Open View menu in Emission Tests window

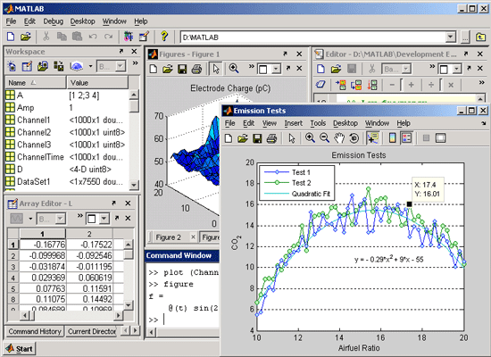pyautogui.click(x=270, y=123)
